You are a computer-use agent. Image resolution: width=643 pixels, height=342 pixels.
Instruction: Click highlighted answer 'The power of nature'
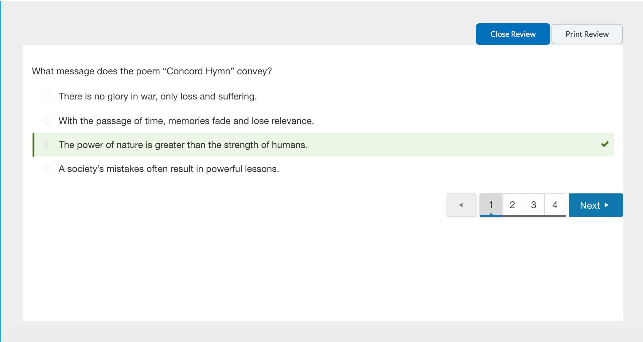click(x=183, y=145)
